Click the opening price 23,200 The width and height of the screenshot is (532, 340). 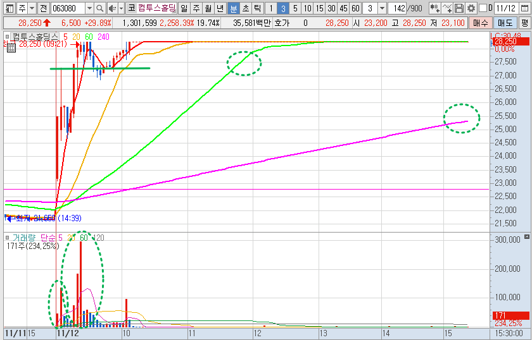click(376, 23)
